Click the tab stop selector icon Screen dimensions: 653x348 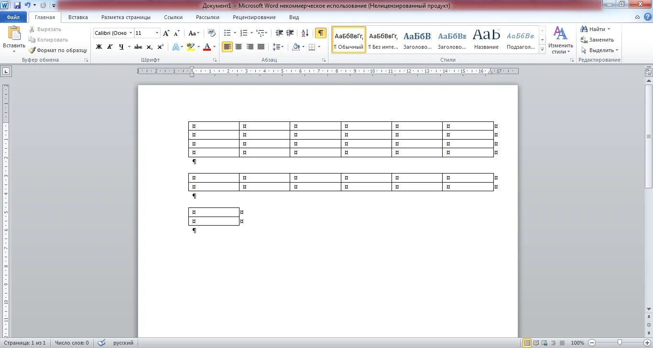[6, 72]
